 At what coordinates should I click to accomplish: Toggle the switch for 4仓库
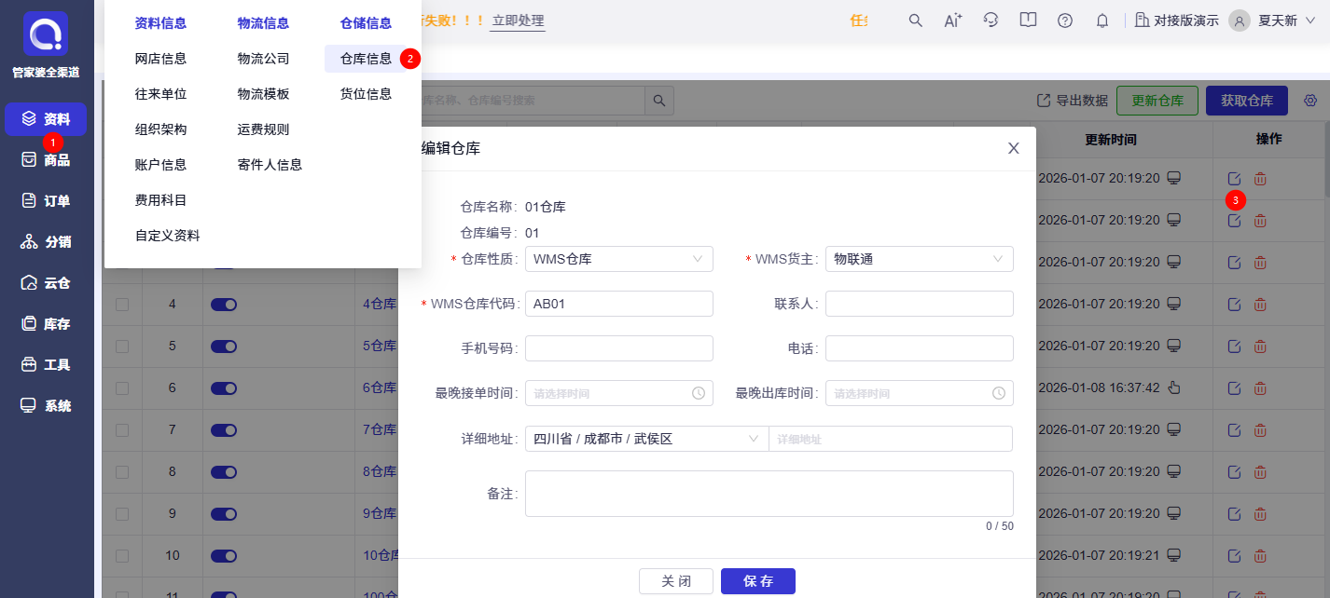coord(224,304)
